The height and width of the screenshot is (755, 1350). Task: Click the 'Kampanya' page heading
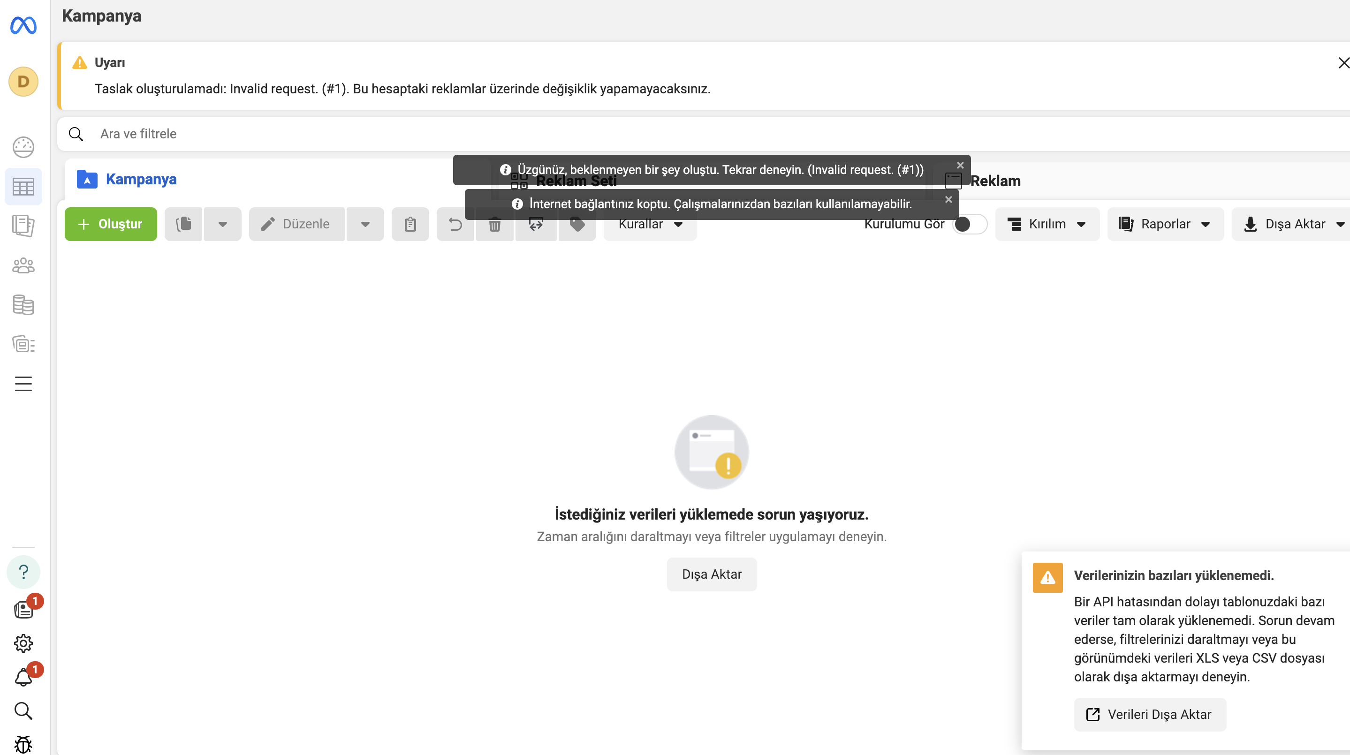(x=102, y=16)
